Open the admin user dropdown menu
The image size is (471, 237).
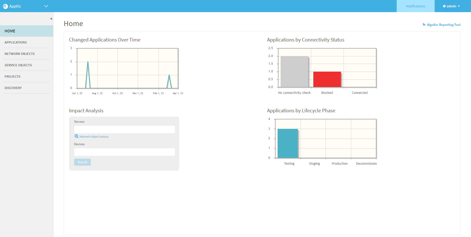451,6
